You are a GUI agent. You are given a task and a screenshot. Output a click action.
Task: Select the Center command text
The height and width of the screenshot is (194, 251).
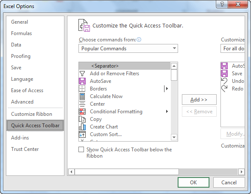tap(98, 104)
